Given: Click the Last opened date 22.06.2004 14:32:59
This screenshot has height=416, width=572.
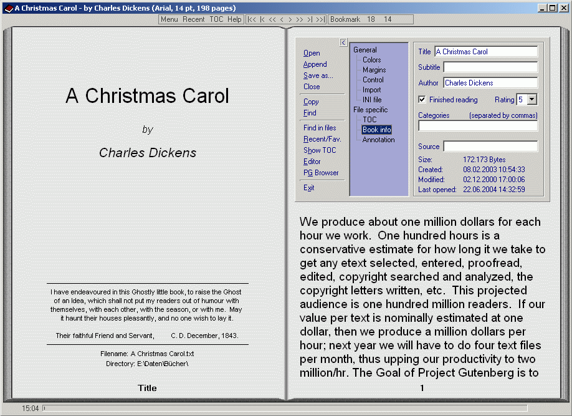Looking at the screenshot, I should tap(494, 190).
